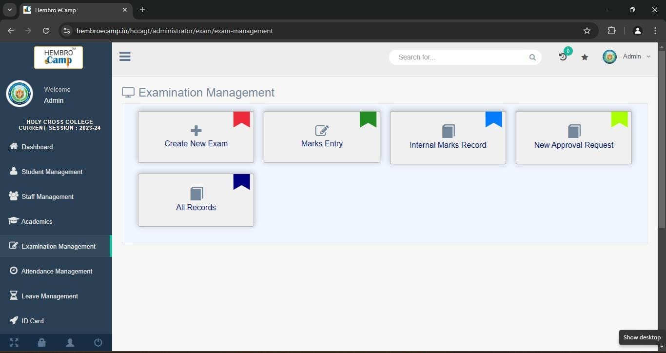Click the Leave Management hourglass icon
Screen dimensions: 666x353
[x=14, y=295]
